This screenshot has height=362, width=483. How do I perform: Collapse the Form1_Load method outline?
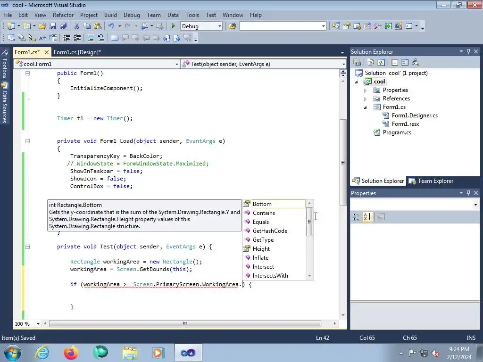[x=27, y=141]
